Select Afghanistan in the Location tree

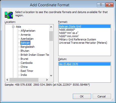tap(28, 31)
